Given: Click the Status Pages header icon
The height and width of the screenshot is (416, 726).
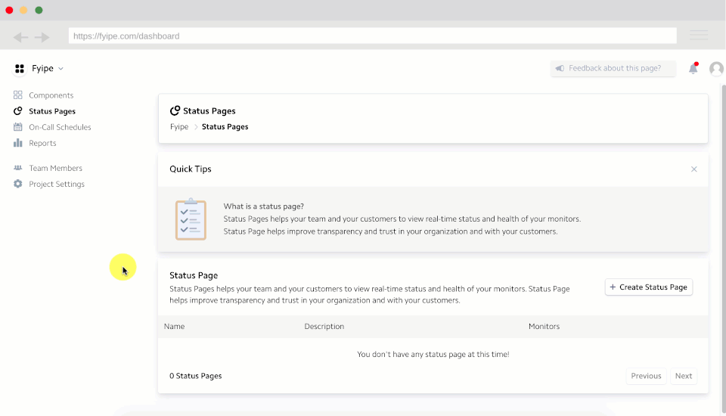Looking at the screenshot, I should point(175,110).
